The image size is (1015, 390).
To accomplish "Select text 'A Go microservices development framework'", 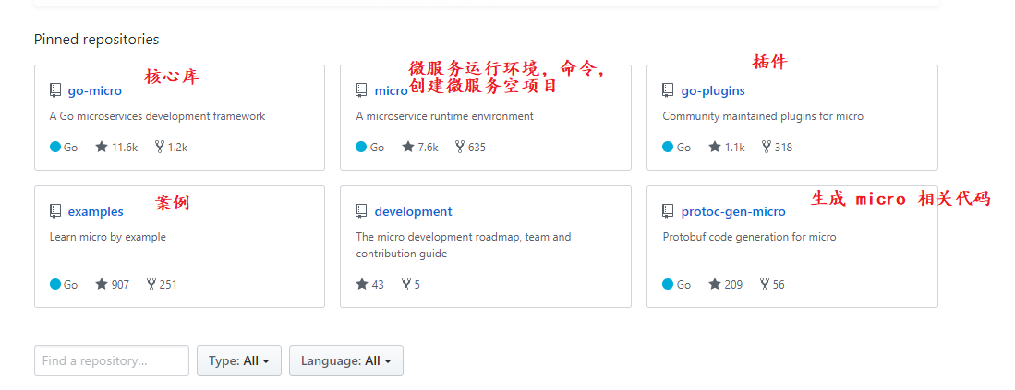I will coord(157,117).
